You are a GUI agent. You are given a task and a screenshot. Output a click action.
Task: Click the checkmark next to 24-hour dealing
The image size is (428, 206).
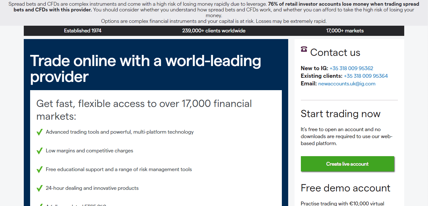[40, 188]
